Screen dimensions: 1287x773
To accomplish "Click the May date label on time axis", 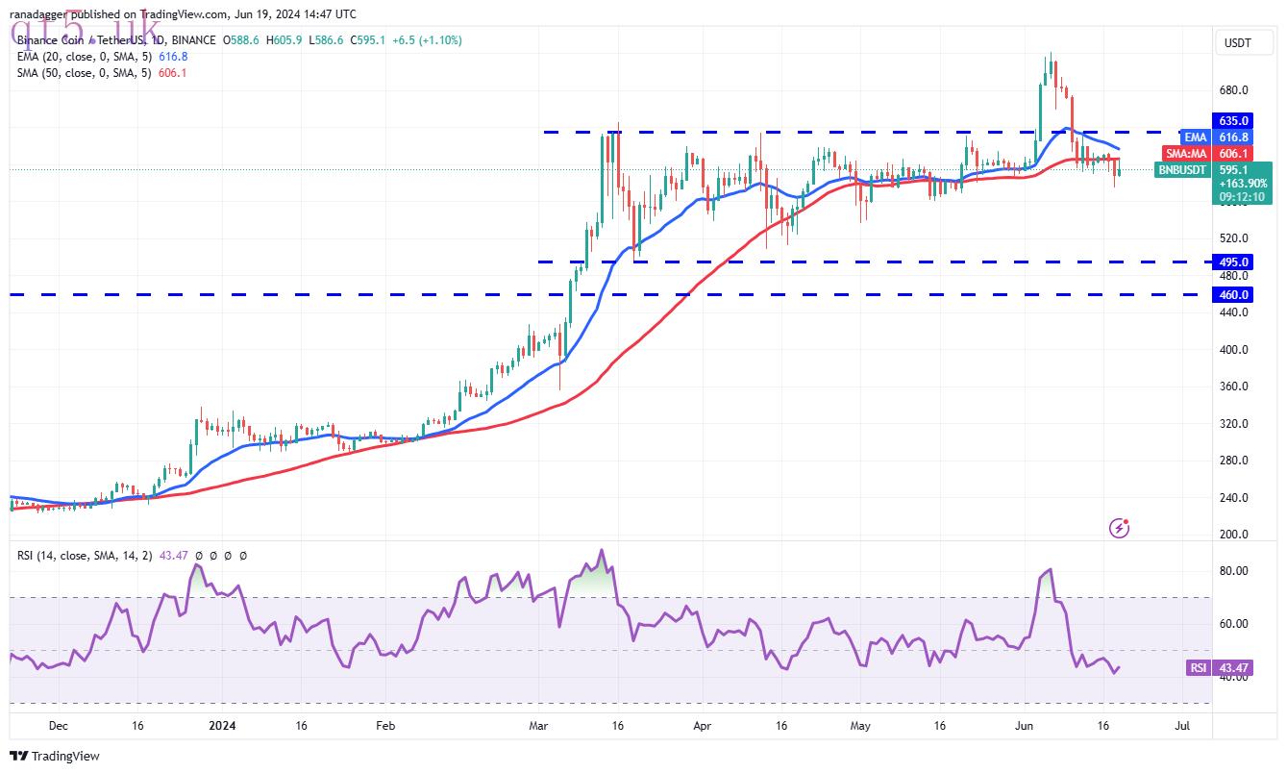I will [860, 727].
